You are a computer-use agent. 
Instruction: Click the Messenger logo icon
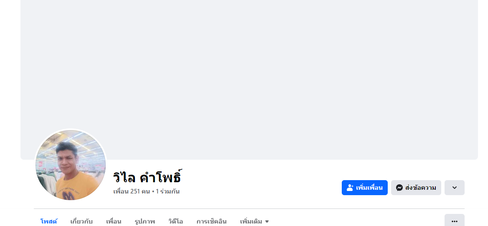click(x=399, y=188)
